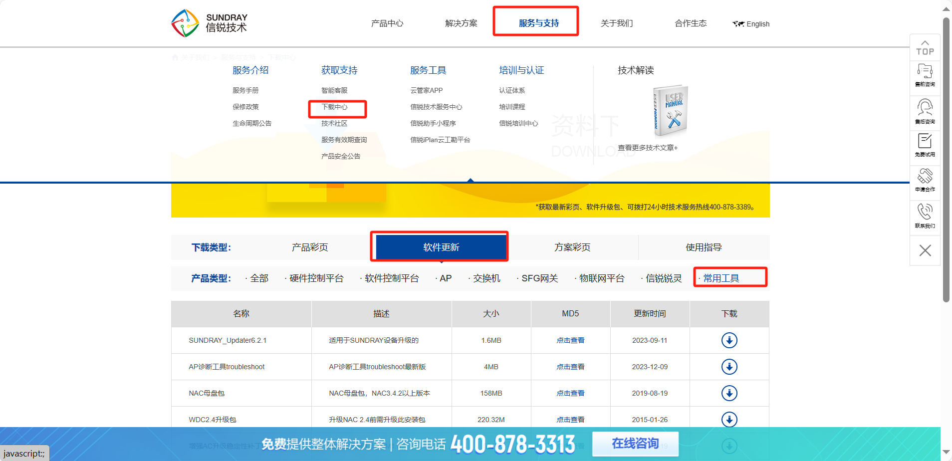Open 下载中心 in the dropdown menu

click(x=334, y=107)
